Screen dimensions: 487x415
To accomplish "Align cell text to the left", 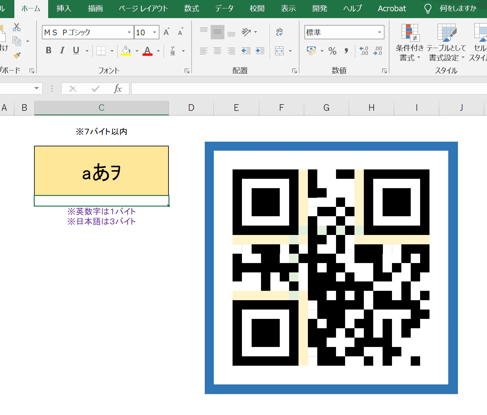I will (x=204, y=51).
